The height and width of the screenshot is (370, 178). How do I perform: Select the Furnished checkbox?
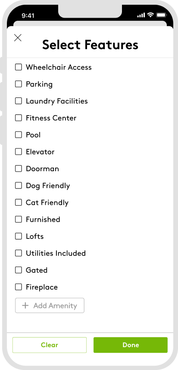click(19, 219)
